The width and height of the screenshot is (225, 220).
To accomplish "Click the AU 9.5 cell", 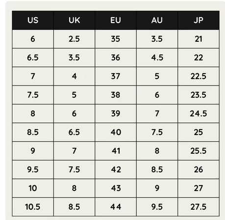I will tap(157, 207).
